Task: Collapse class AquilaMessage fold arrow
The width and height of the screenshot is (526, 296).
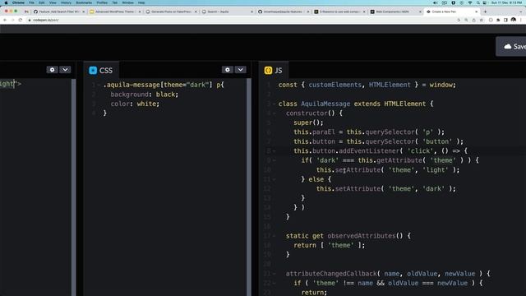Action: coord(274,104)
